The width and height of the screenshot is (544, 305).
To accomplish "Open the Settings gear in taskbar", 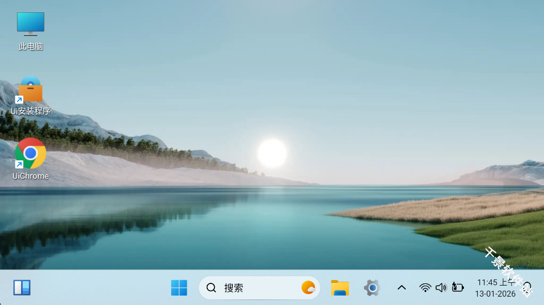I will click(x=372, y=288).
